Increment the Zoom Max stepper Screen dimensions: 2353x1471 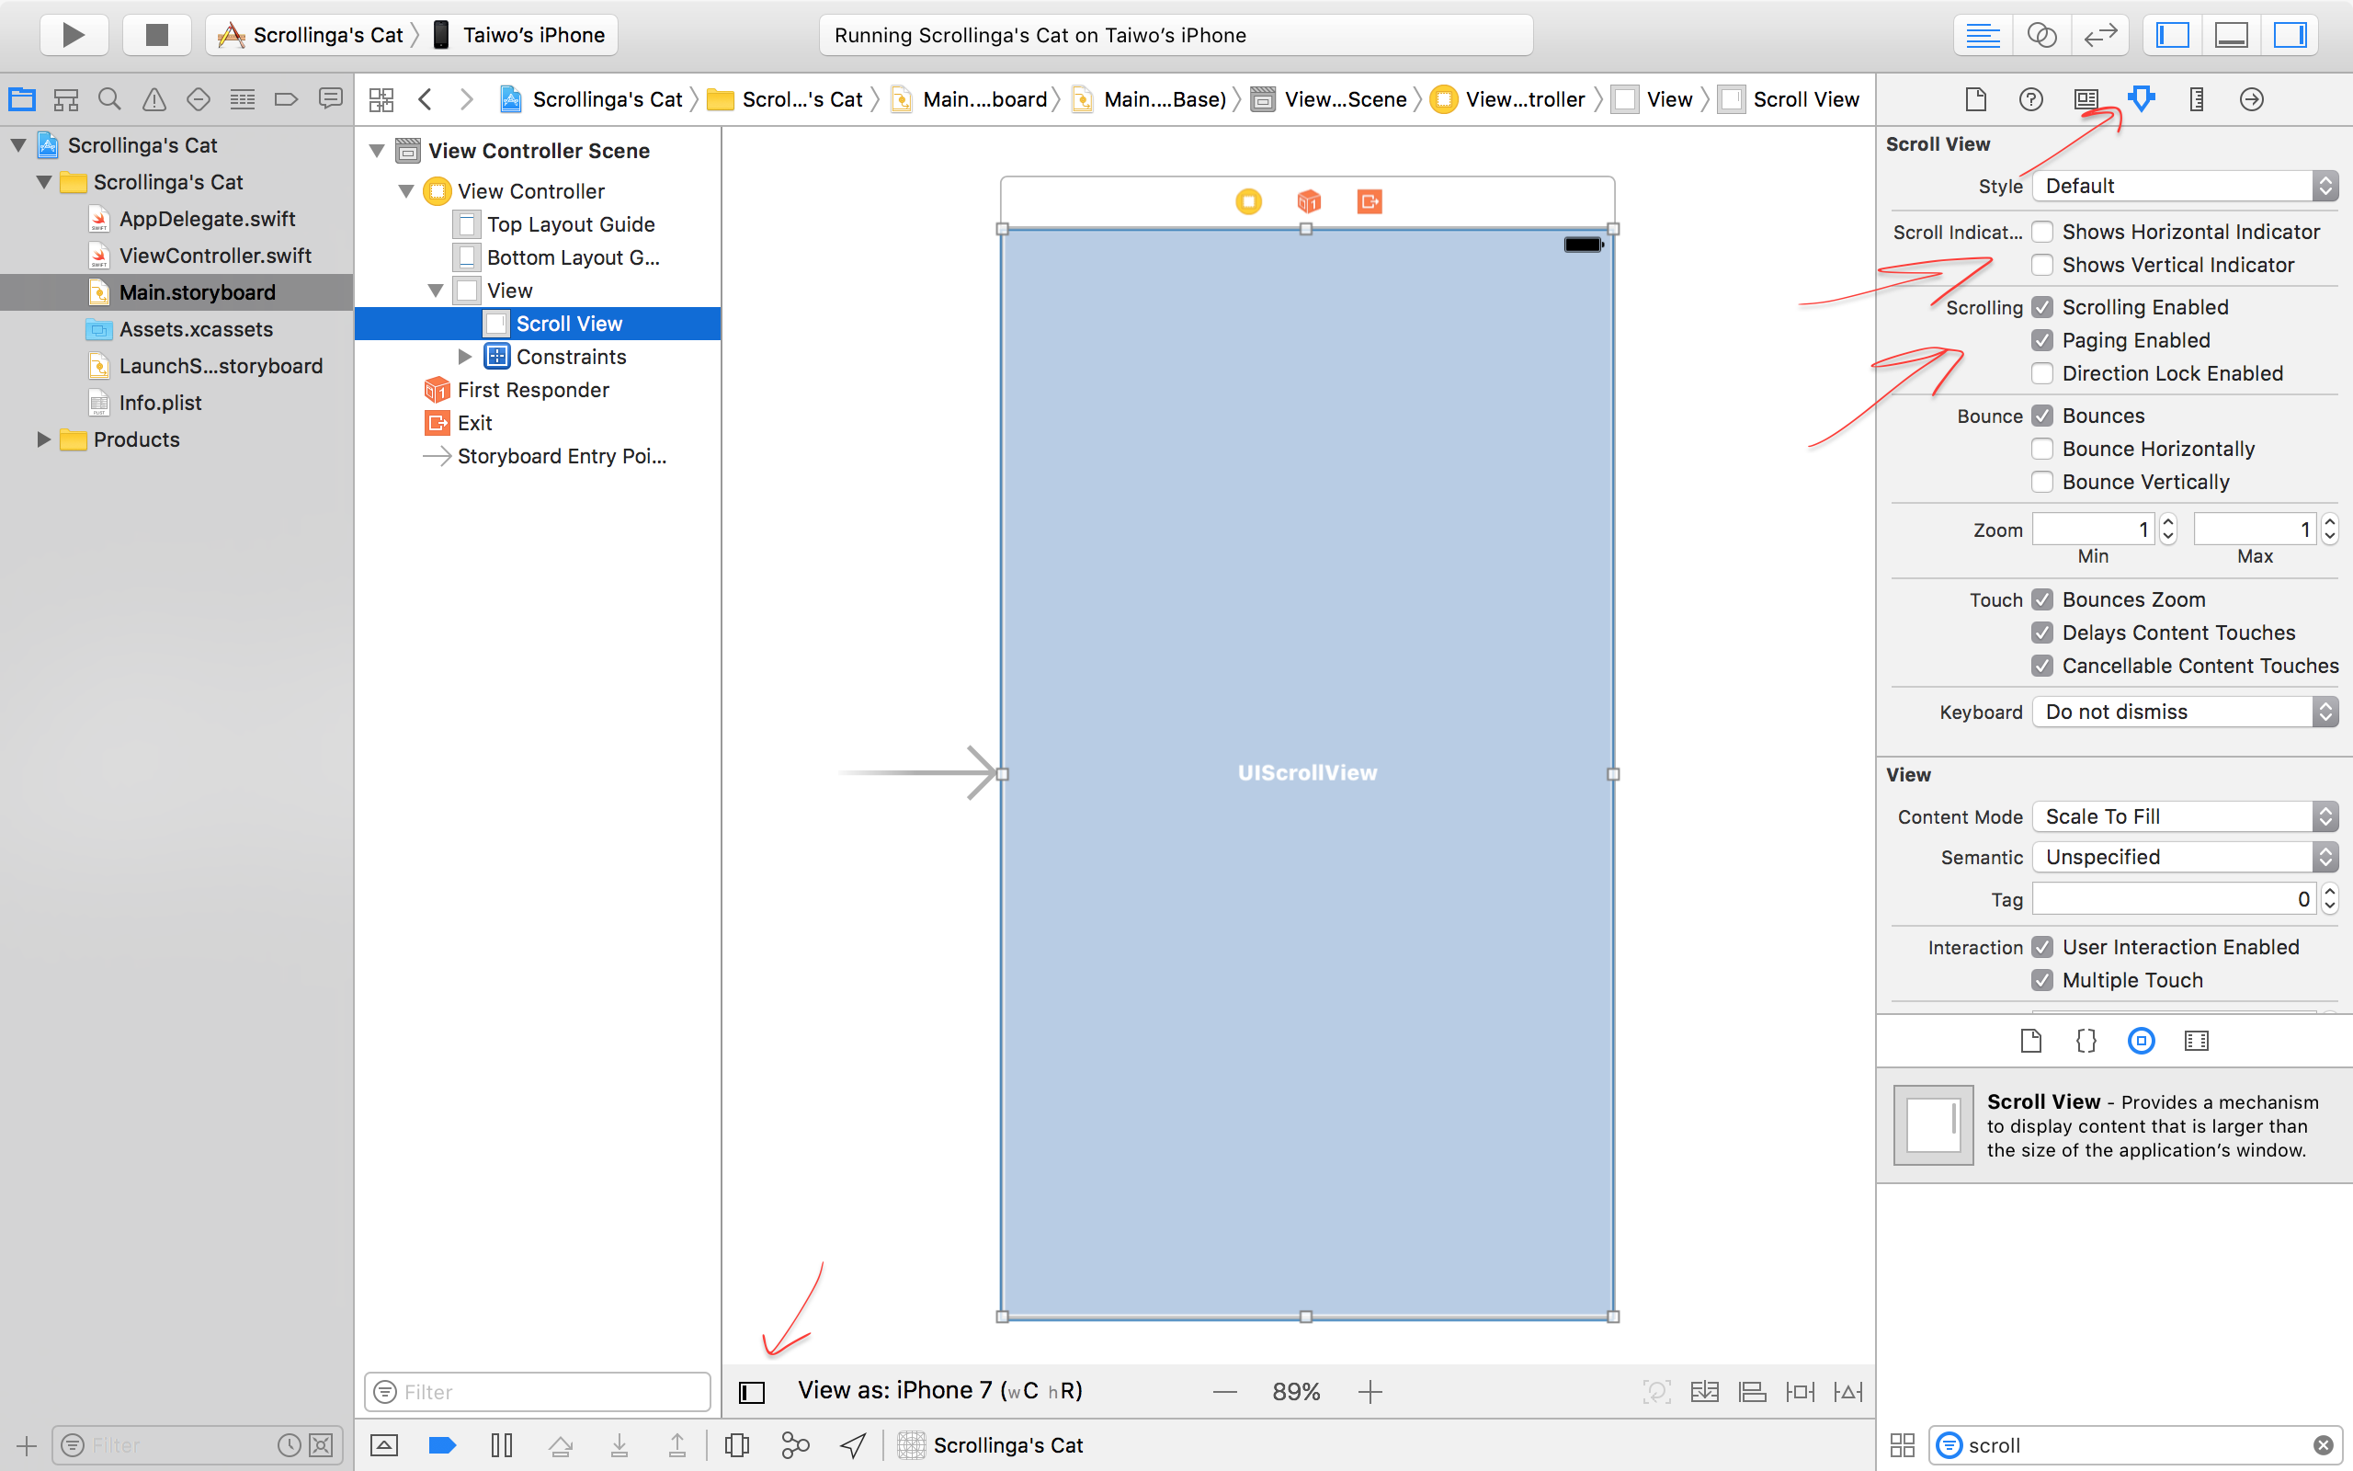click(x=2329, y=522)
